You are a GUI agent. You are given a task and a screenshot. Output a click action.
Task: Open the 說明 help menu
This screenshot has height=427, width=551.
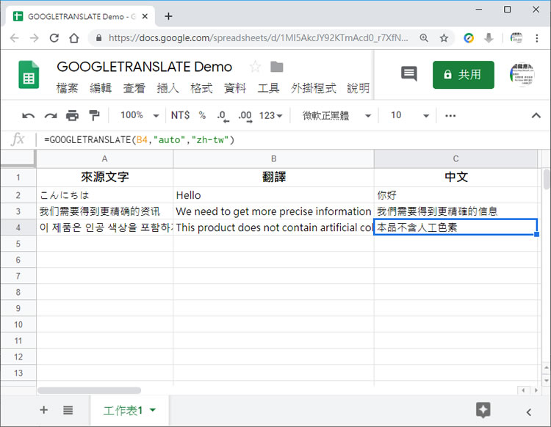pyautogui.click(x=358, y=88)
